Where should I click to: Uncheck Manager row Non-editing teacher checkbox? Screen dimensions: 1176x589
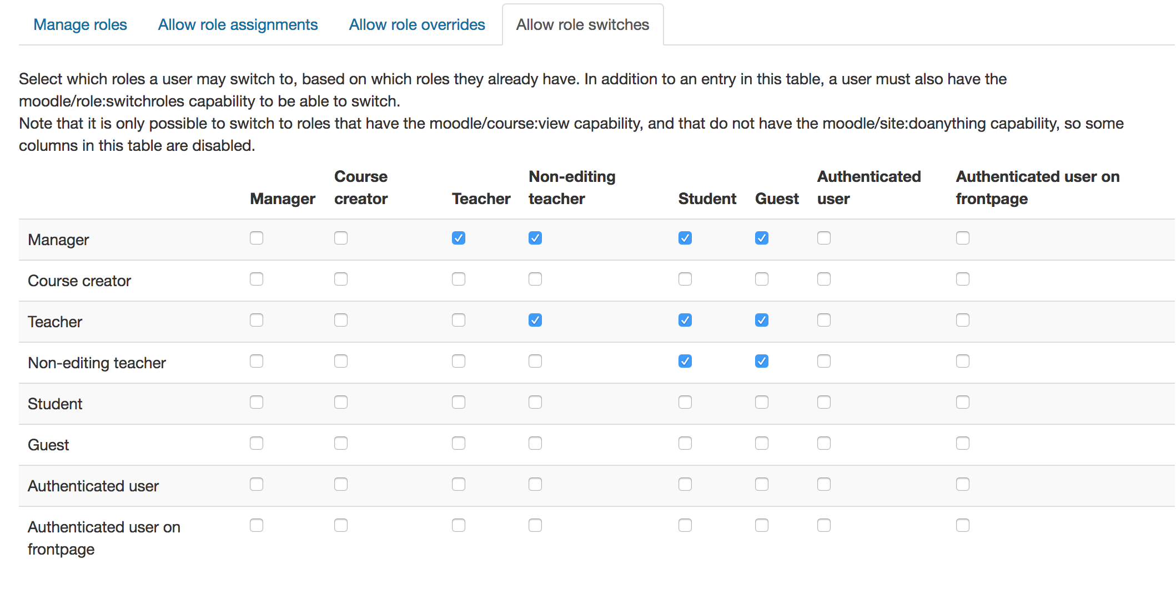[535, 238]
